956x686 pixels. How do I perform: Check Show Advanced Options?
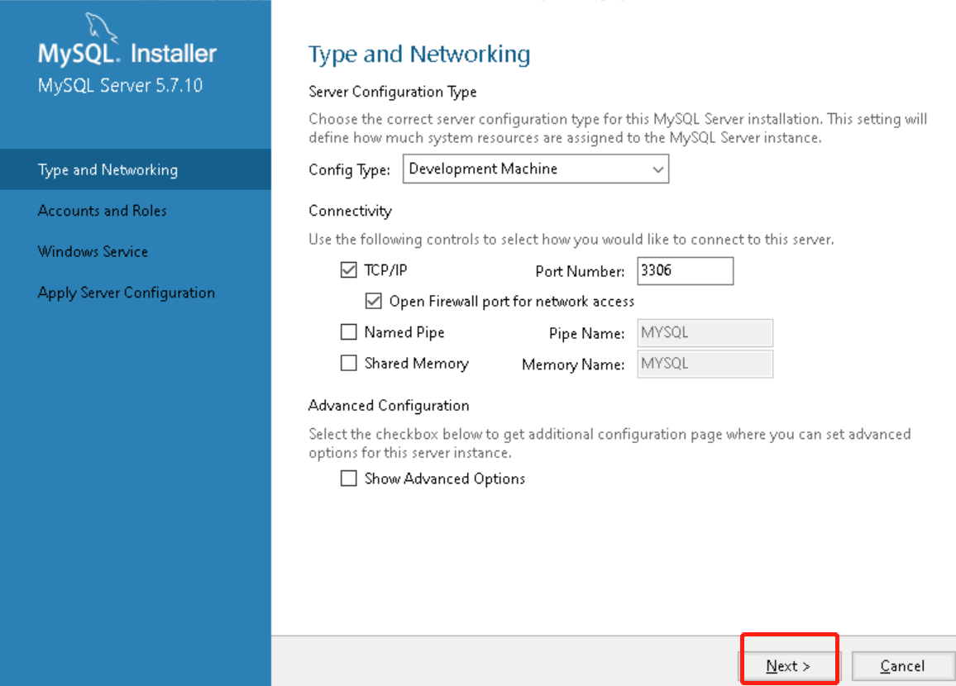click(x=348, y=479)
